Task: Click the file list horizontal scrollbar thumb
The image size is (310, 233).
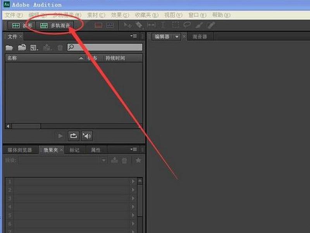Action: click(26, 126)
